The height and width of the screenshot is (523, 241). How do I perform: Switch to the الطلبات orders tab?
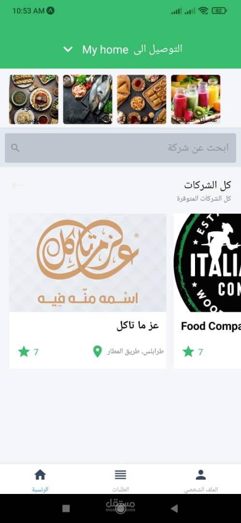pos(120,480)
